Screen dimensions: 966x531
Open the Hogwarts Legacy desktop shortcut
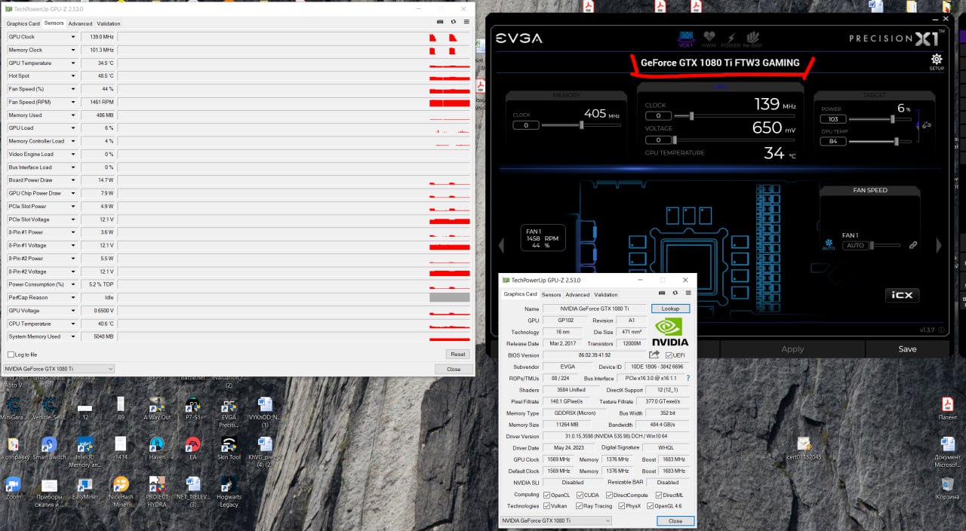[229, 492]
